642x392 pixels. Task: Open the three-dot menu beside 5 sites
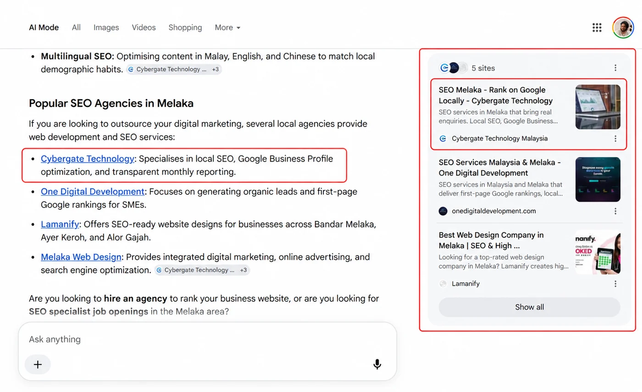pos(615,68)
